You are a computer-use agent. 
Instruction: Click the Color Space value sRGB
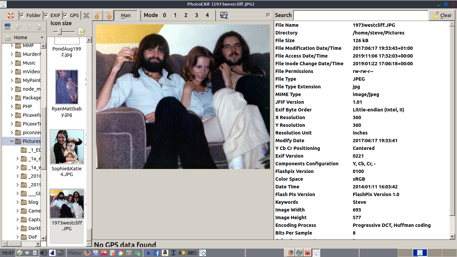359,179
